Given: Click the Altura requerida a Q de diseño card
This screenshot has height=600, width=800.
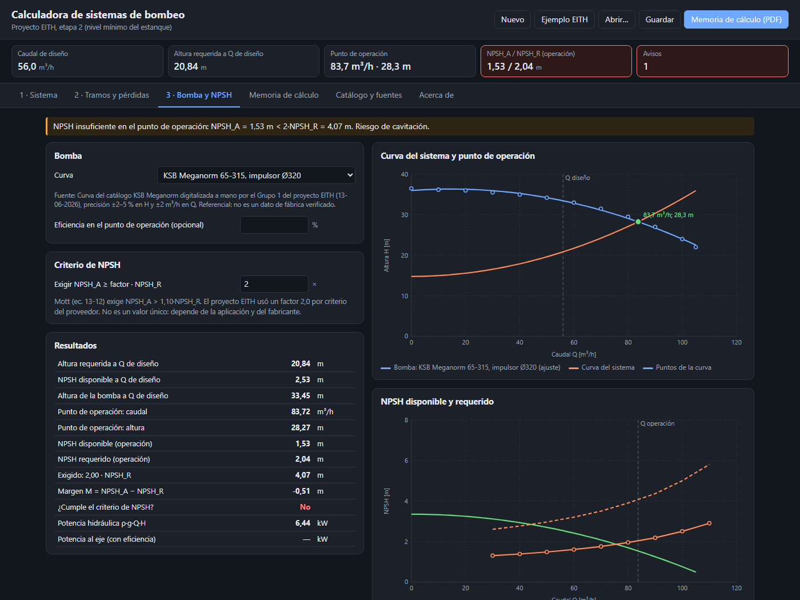Looking at the screenshot, I should click(x=243, y=61).
